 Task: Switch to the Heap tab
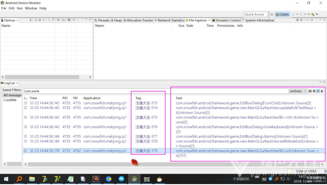116,20
